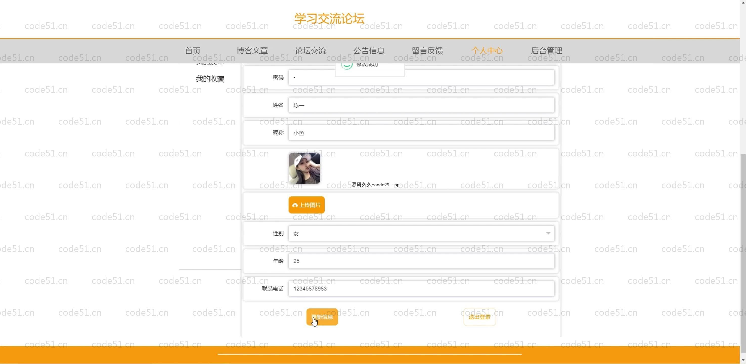Click the page vertical scrollbar thumb
This screenshot has height=364, width=746.
tap(743, 253)
